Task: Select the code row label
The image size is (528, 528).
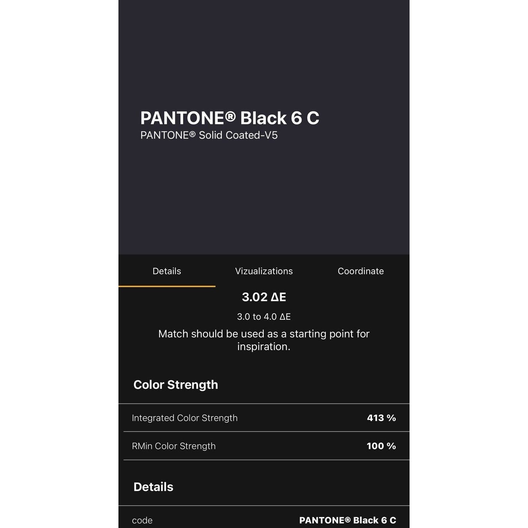Action: click(142, 520)
